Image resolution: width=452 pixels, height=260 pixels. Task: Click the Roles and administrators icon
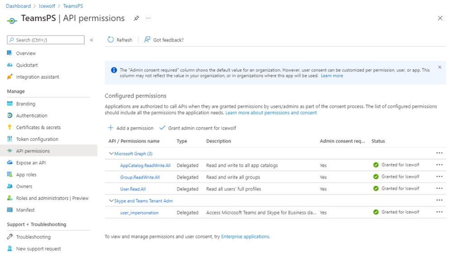coord(10,198)
